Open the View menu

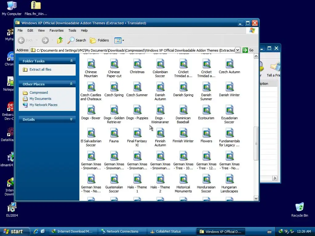42,30
